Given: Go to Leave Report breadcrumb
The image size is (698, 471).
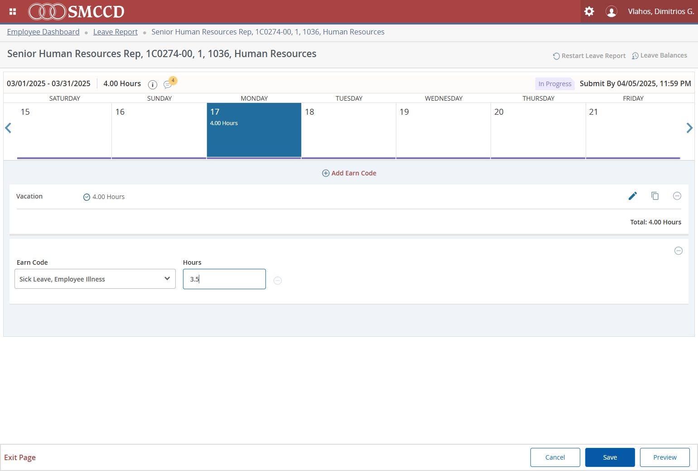Looking at the screenshot, I should pos(116,32).
